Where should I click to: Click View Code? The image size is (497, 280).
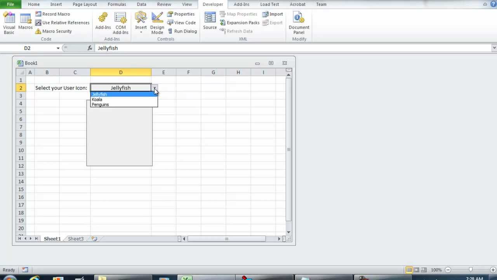[x=181, y=23]
